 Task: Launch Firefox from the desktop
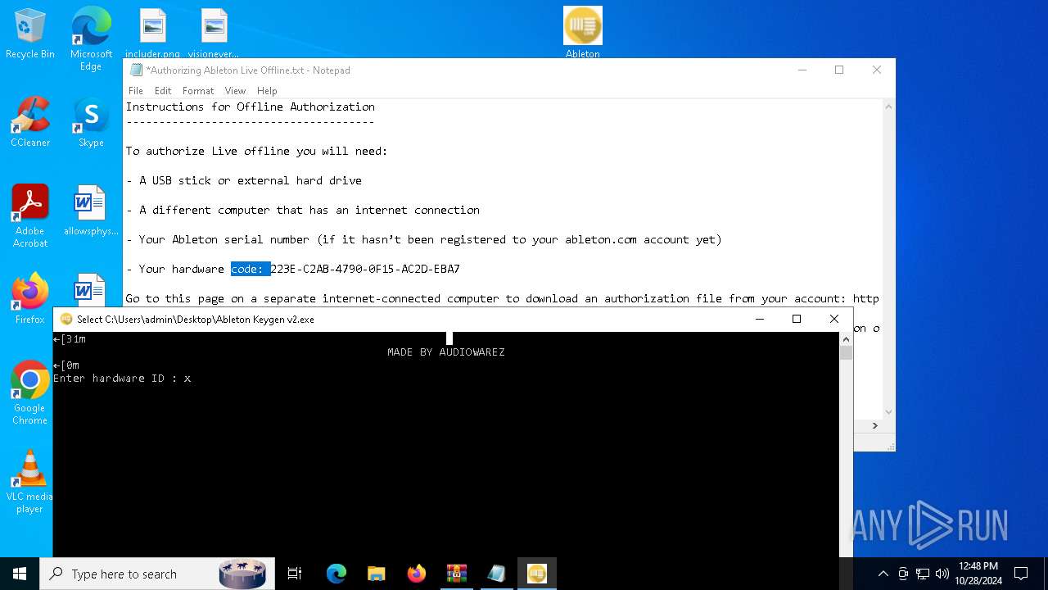(30, 298)
